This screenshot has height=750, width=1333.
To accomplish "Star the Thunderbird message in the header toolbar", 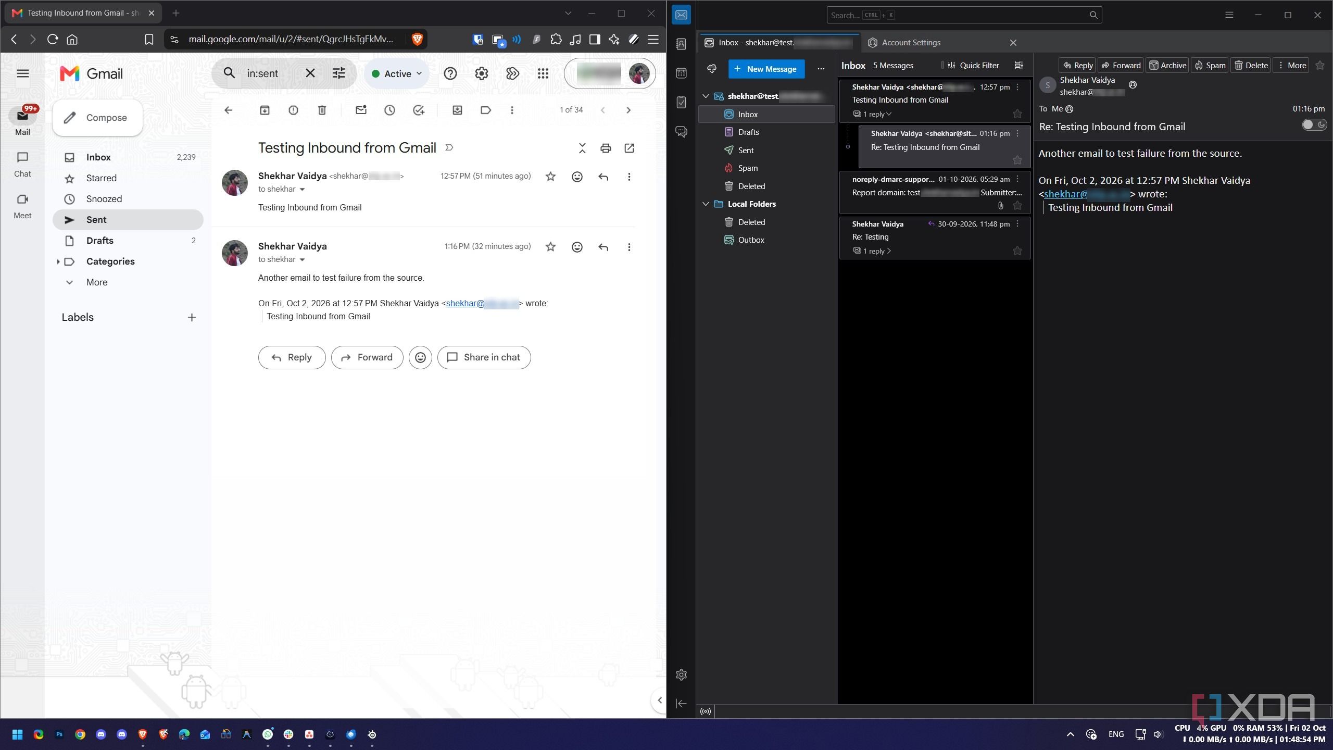I will [x=1319, y=65].
